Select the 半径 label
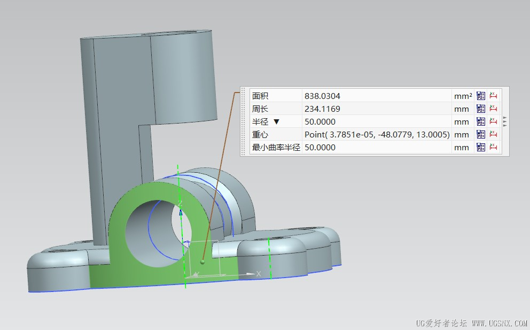Image resolution: width=530 pixels, height=330 pixels. pyautogui.click(x=260, y=122)
